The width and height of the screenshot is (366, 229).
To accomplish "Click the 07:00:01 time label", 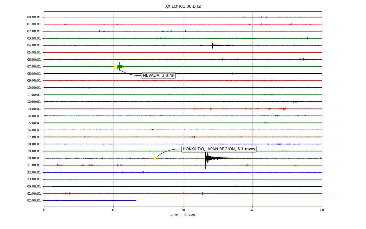I will pos(34,66).
